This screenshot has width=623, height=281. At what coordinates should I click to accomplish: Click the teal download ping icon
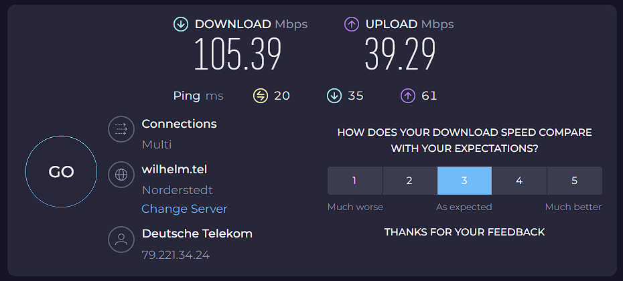[334, 96]
